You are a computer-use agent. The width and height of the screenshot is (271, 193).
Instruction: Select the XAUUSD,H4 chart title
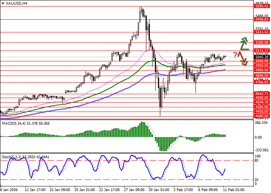tap(15, 3)
